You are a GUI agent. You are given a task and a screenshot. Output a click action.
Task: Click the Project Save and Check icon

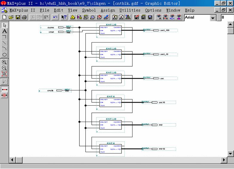click(137, 17)
